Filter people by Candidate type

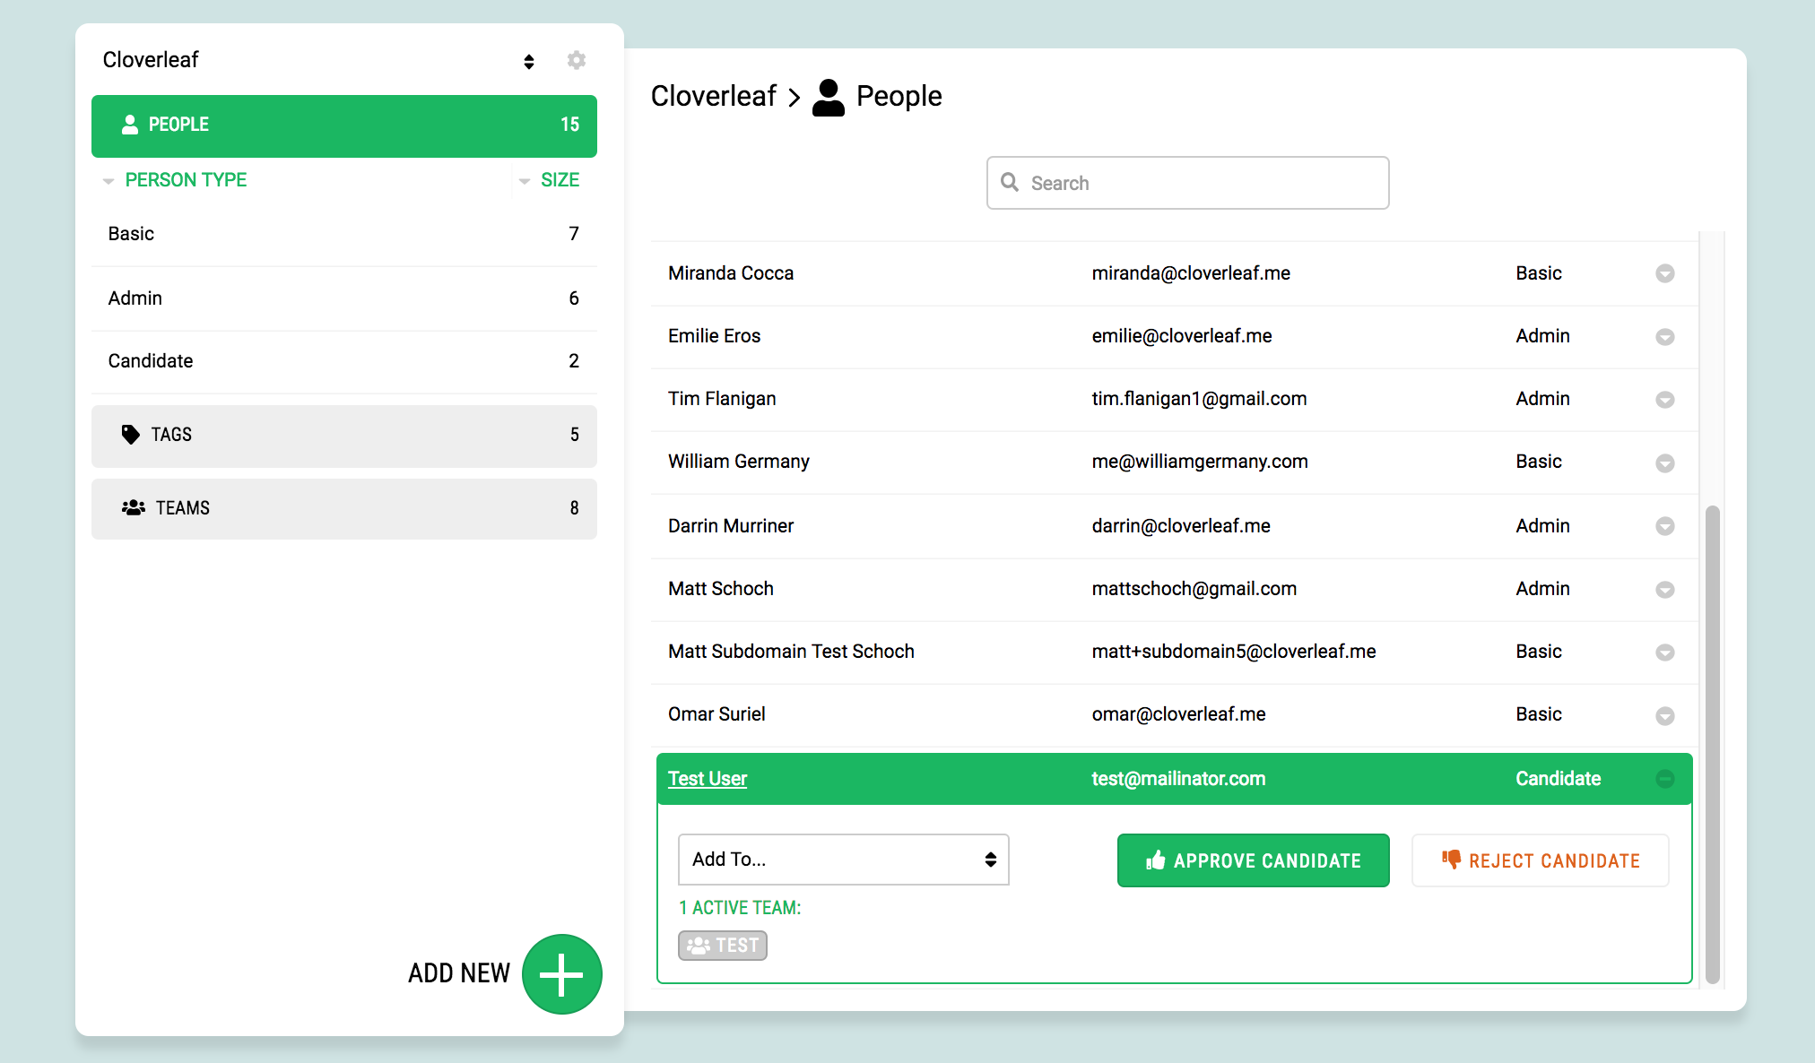pos(344,361)
